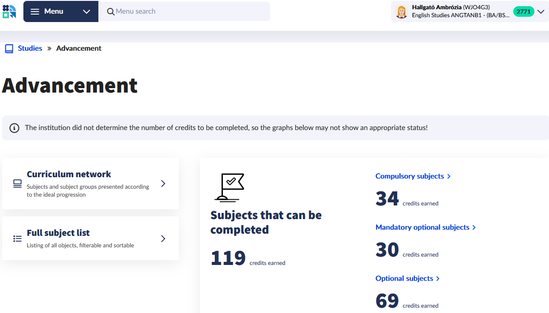Screen dimensions: 549x313
Task: Open the Compulsory subjects link
Action: pyautogui.click(x=410, y=176)
